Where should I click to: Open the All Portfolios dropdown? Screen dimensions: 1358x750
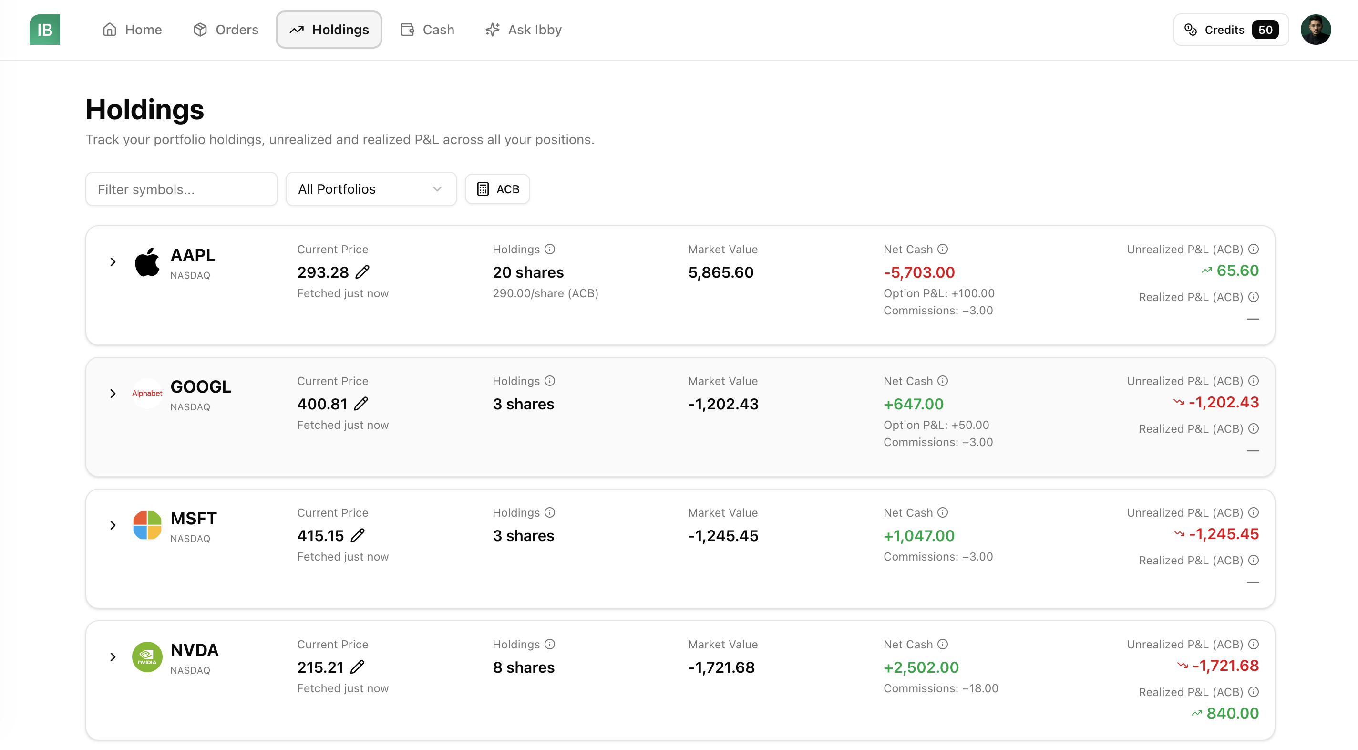(371, 189)
